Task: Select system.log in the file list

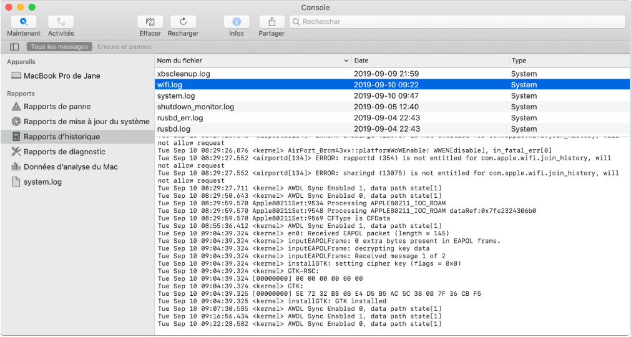Action: 393,95
